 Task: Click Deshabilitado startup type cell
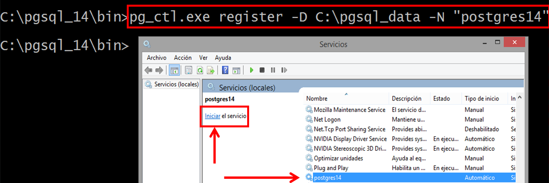(482, 129)
